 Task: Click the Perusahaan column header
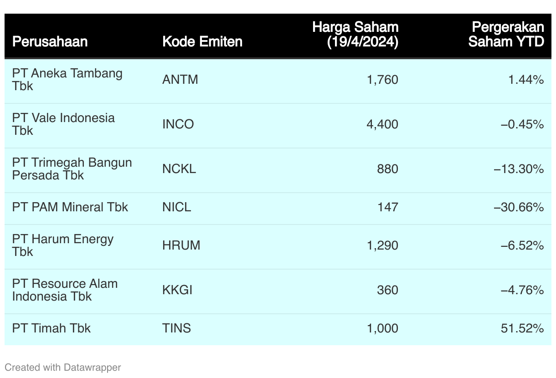click(x=50, y=41)
